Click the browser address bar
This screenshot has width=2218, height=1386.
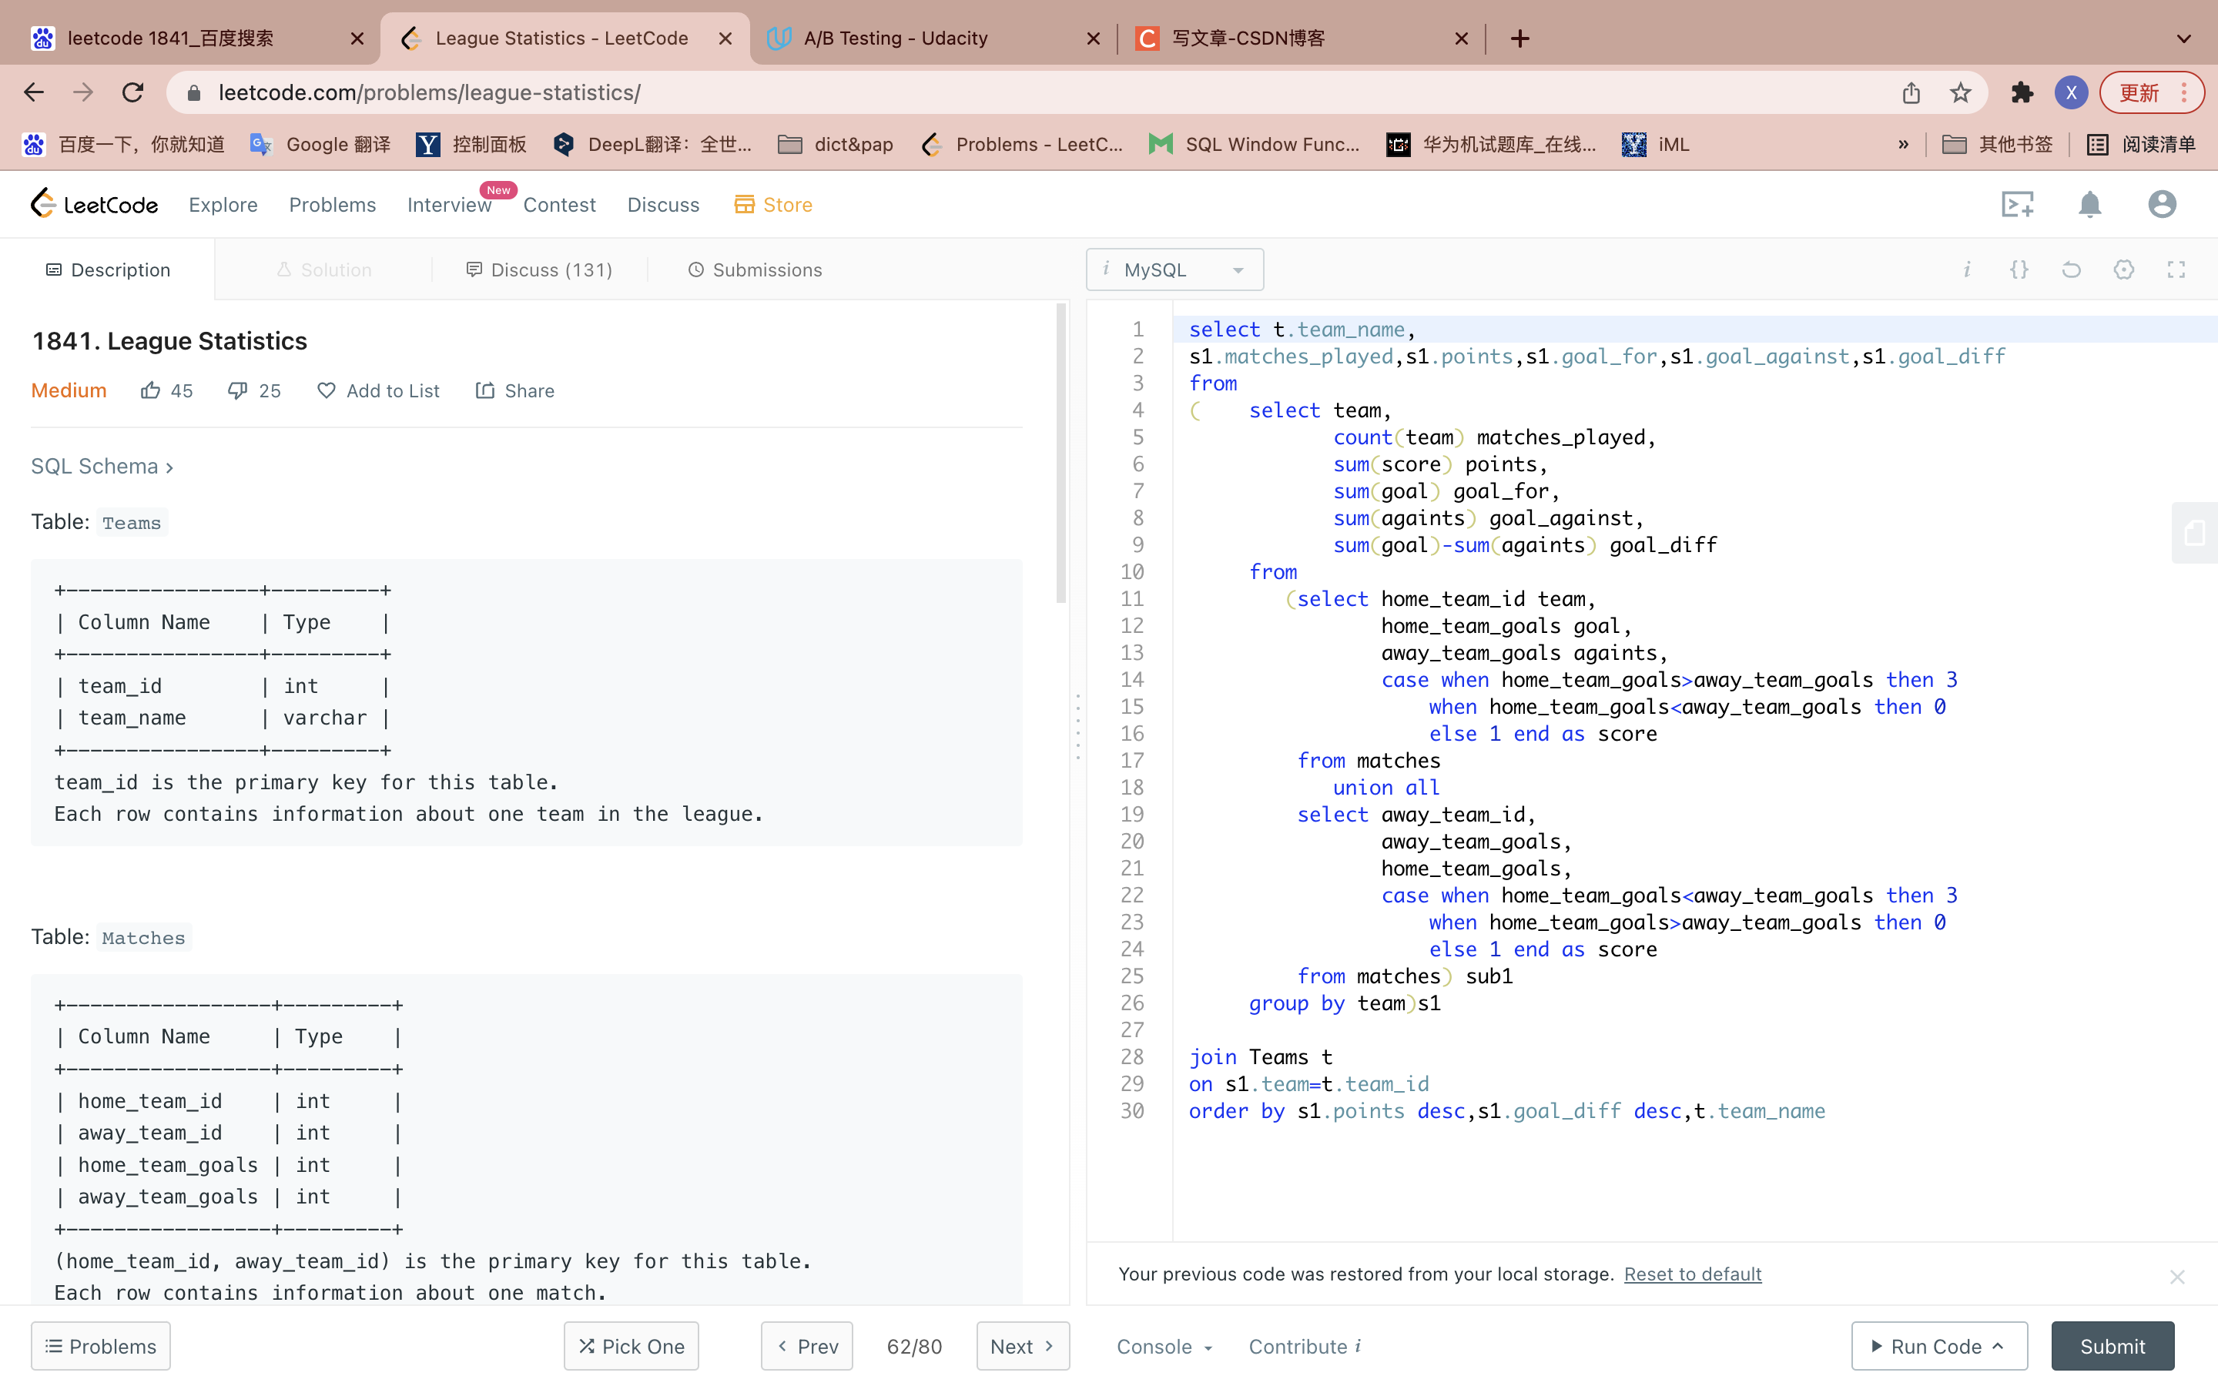1008,92
